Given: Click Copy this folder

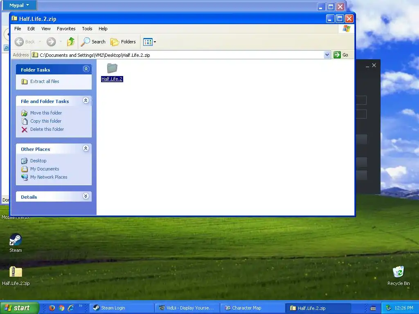Looking at the screenshot, I should pos(46,121).
